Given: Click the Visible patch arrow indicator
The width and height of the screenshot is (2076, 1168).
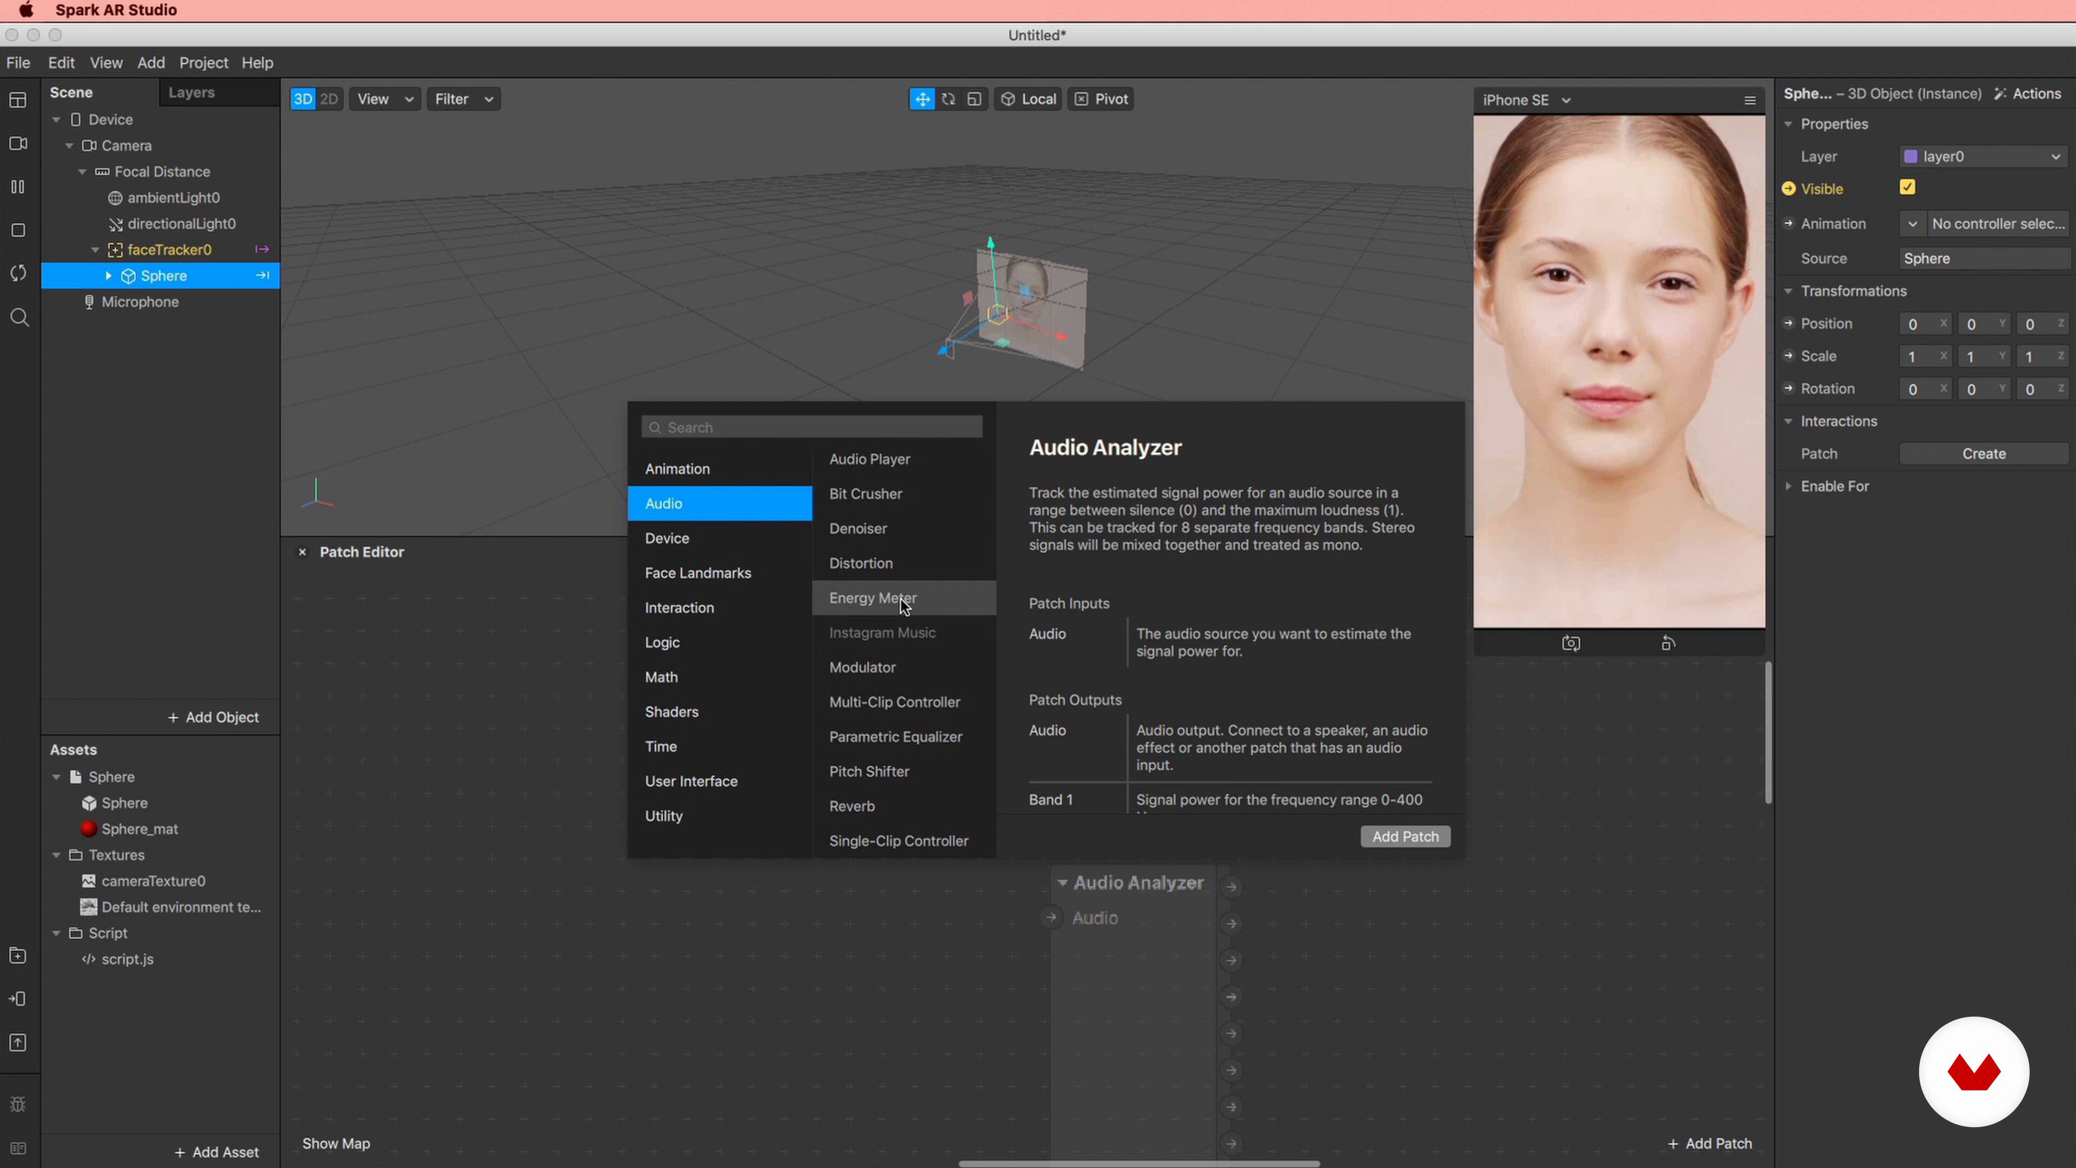Looking at the screenshot, I should pos(1789,189).
